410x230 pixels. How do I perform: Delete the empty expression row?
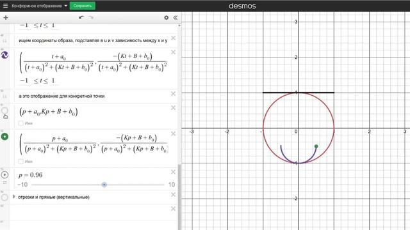click(x=173, y=209)
